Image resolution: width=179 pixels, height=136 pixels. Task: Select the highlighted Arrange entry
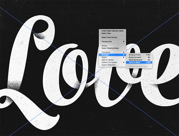pyautogui.click(x=112, y=55)
